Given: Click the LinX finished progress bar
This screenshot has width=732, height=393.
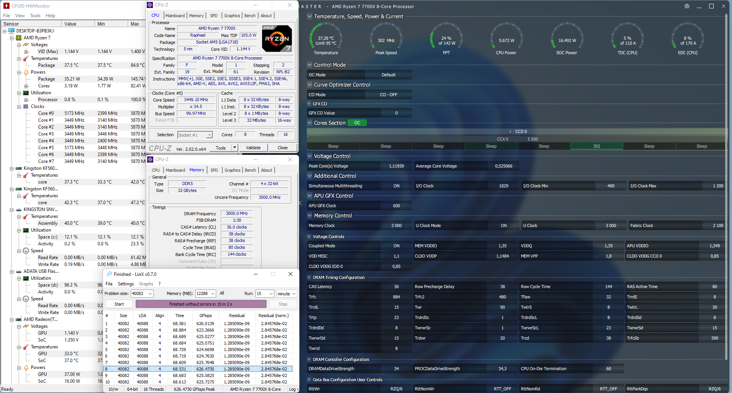Looking at the screenshot, I should [x=201, y=304].
